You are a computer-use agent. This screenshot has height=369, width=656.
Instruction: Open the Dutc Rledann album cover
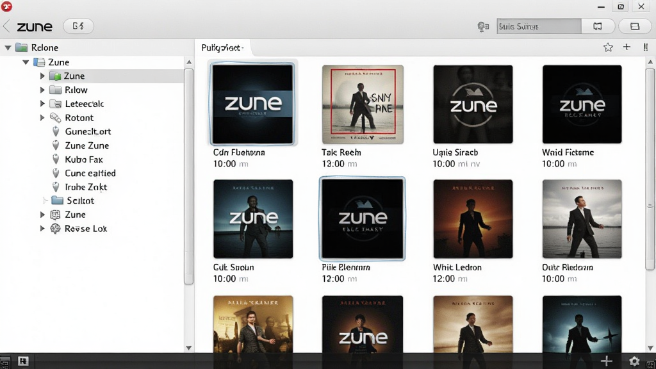point(582,219)
